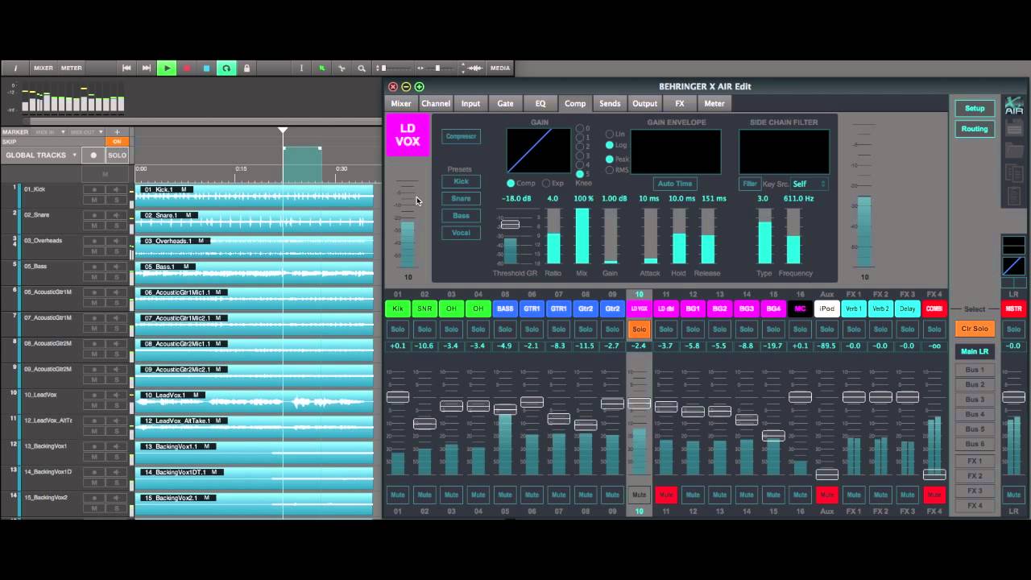Click the compressor curve thumbnail above LR

pos(1013,266)
